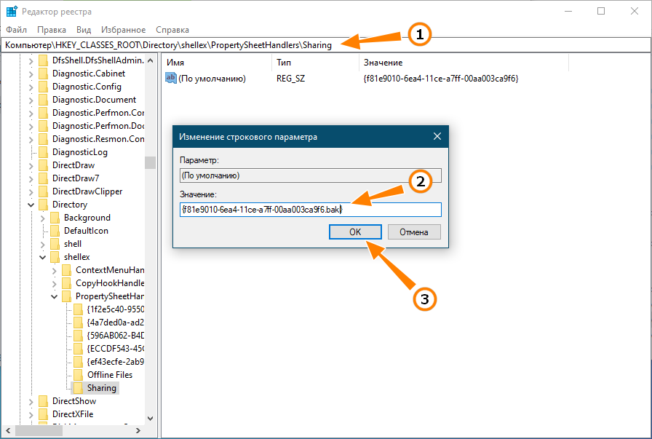This screenshot has width=652, height=439.
Task: Select the {1f2e5c40-9550 key folder icon
Action: [78, 309]
